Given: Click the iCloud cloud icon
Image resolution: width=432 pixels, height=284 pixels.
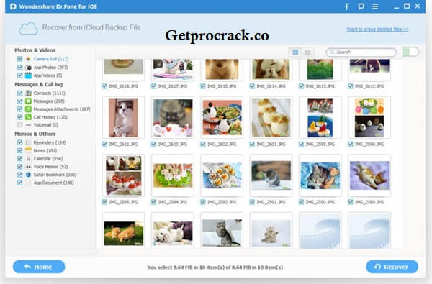Looking at the screenshot, I should 28,28.
